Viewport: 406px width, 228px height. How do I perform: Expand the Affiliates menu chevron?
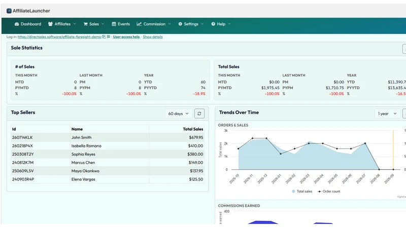75,24
